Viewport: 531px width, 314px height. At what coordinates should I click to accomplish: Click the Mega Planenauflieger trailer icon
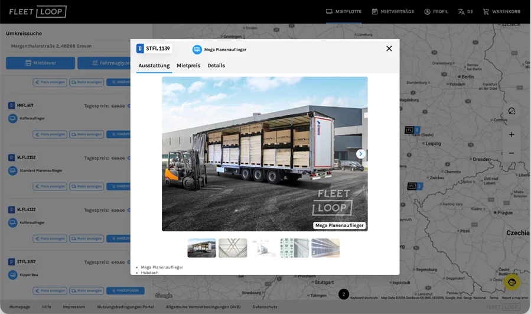coord(197,50)
